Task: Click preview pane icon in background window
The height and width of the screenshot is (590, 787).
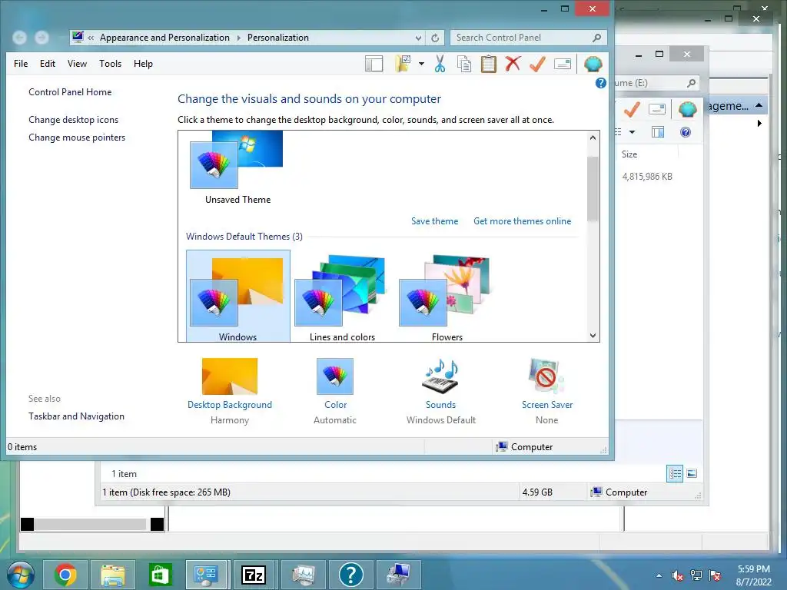Action: [x=658, y=132]
